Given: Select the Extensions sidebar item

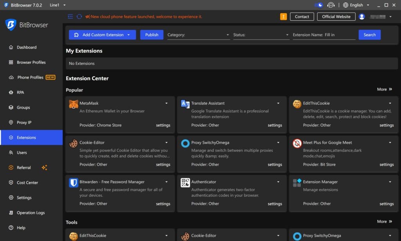Looking at the screenshot, I should (x=31, y=137).
